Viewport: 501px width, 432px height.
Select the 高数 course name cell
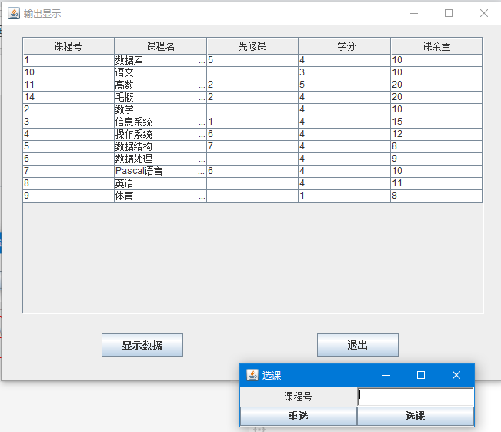[x=160, y=85]
